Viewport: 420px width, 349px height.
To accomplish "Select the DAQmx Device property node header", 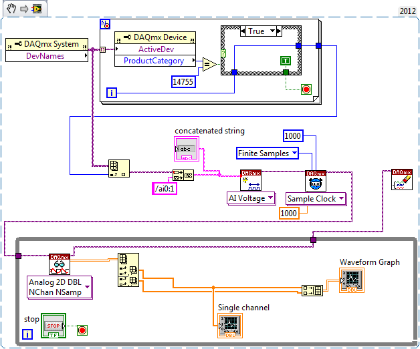I will [155, 37].
